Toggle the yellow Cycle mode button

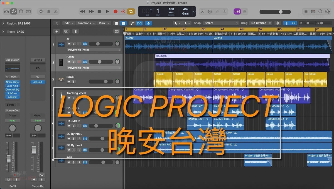click(131, 11)
